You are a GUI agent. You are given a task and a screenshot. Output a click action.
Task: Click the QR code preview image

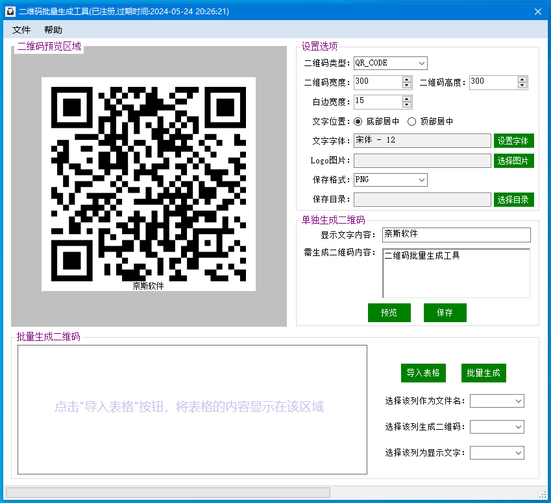pos(148,184)
